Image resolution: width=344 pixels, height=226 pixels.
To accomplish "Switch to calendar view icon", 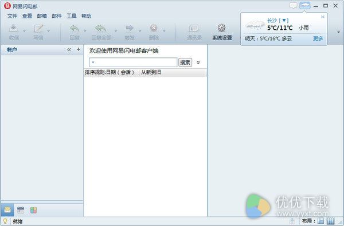I will point(21,210).
